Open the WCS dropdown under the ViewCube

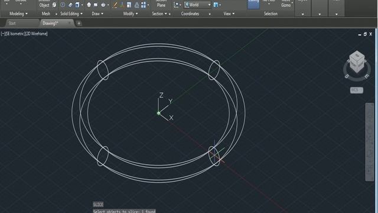click(x=357, y=90)
